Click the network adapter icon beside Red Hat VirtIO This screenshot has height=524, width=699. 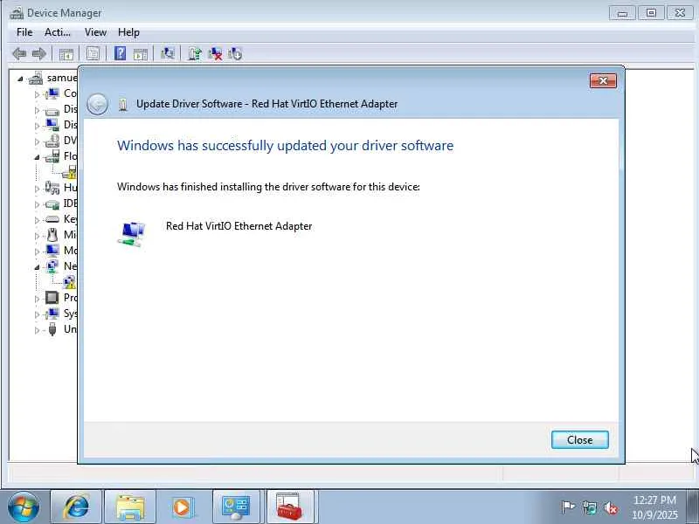click(132, 233)
